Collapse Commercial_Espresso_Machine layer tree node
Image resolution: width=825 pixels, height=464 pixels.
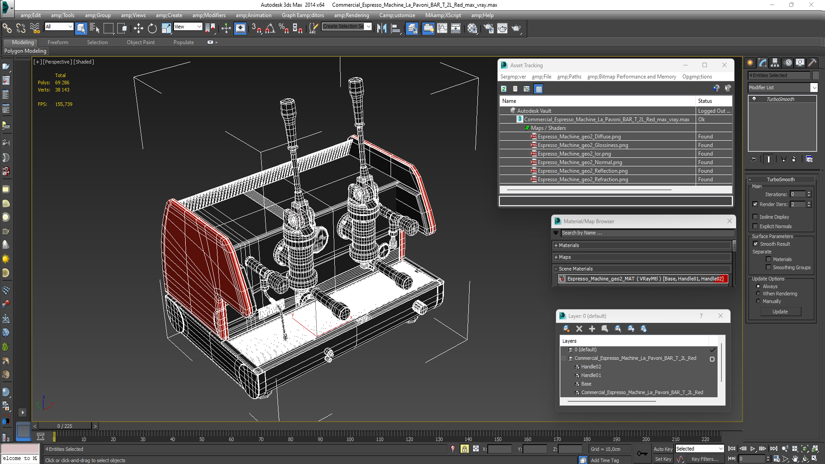(x=564, y=358)
